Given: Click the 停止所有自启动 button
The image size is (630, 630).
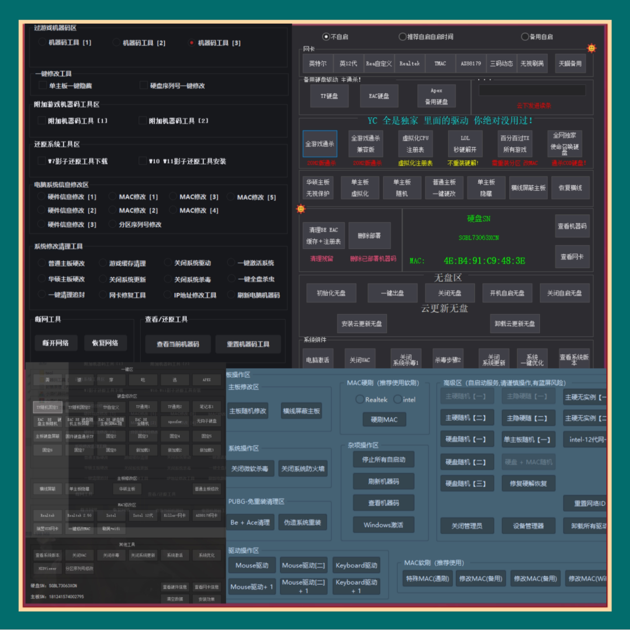Looking at the screenshot, I should (384, 459).
